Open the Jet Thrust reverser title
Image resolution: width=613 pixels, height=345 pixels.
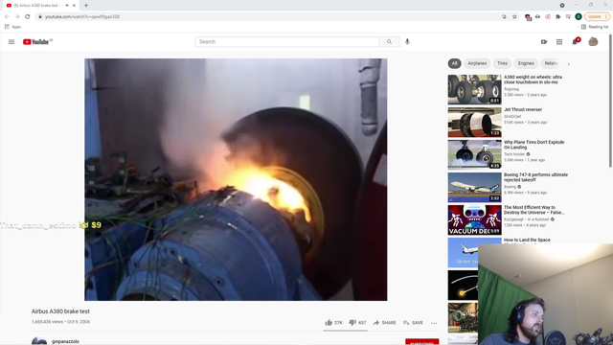(x=523, y=109)
